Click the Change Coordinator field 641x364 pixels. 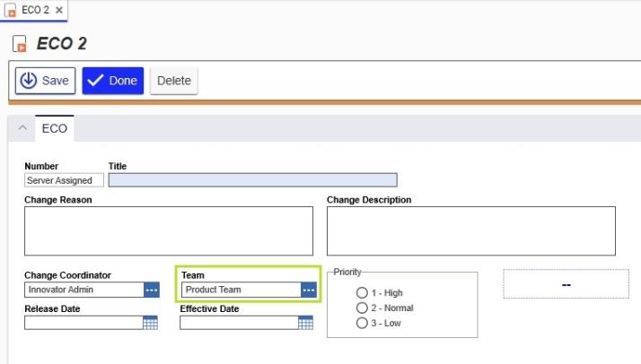coord(84,290)
